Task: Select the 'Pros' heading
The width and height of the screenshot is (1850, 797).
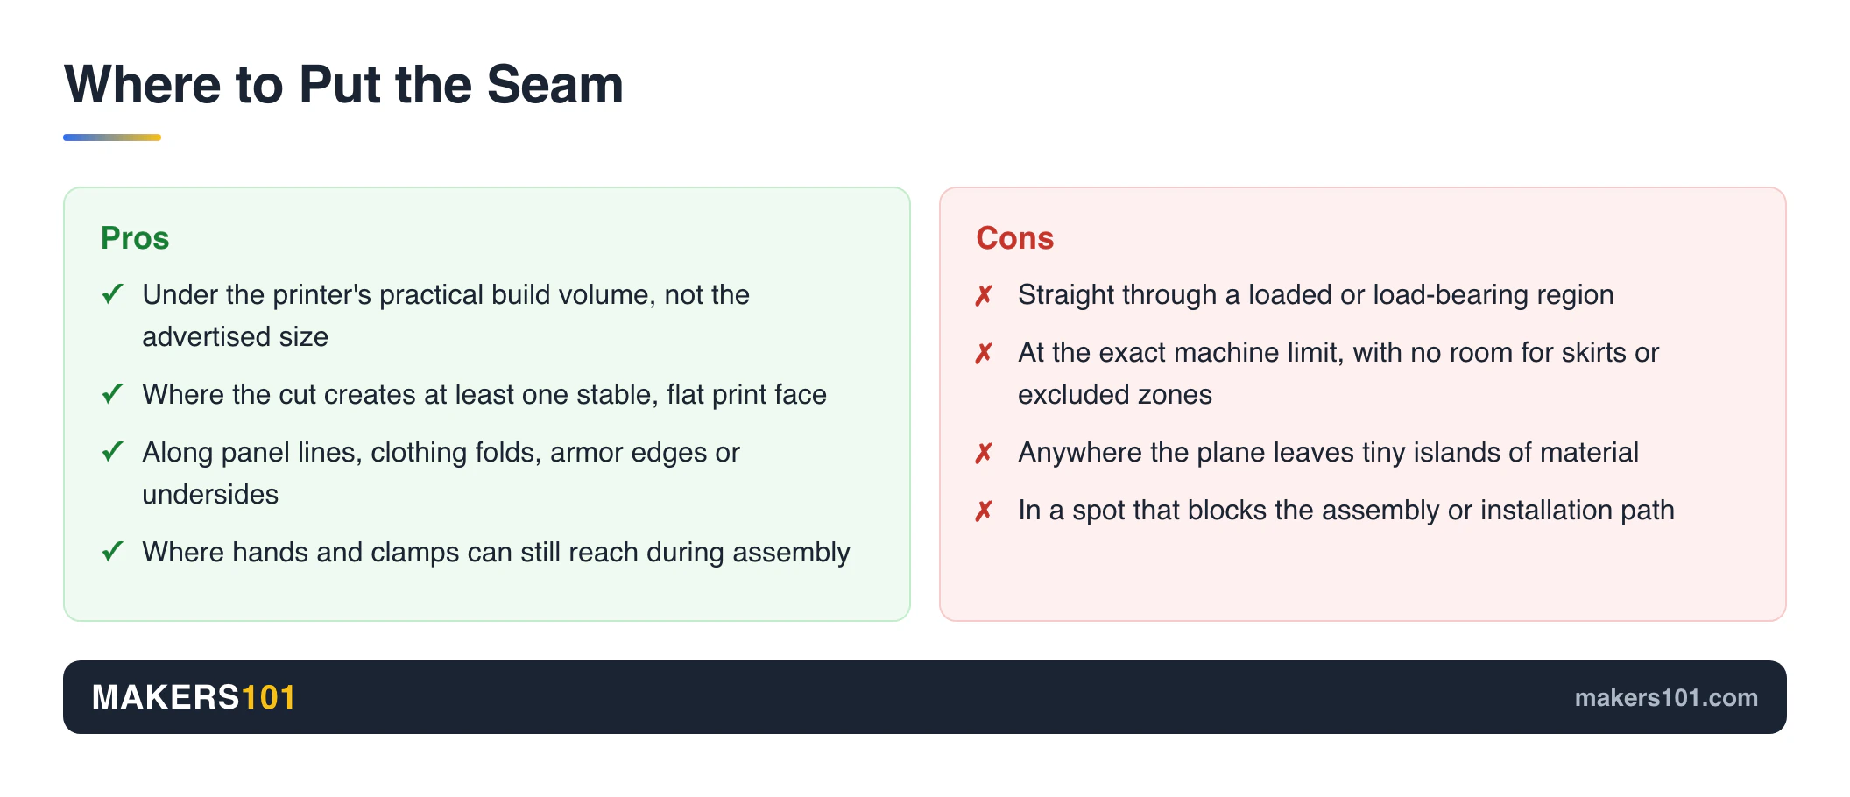Action: coord(135,238)
